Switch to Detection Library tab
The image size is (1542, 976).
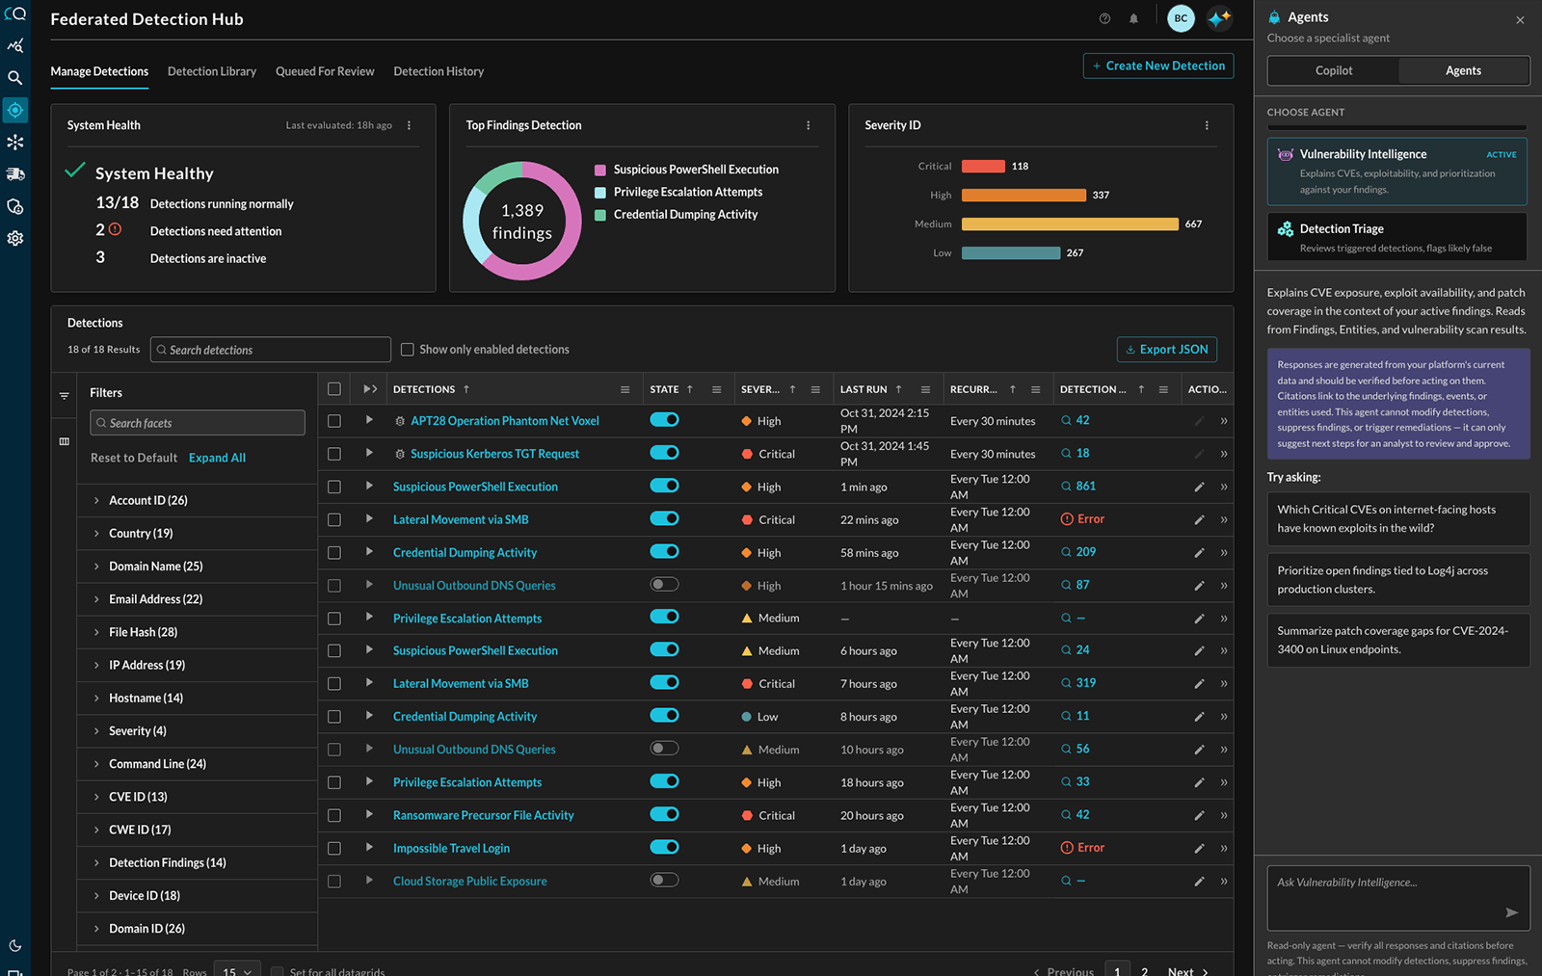pyautogui.click(x=212, y=71)
